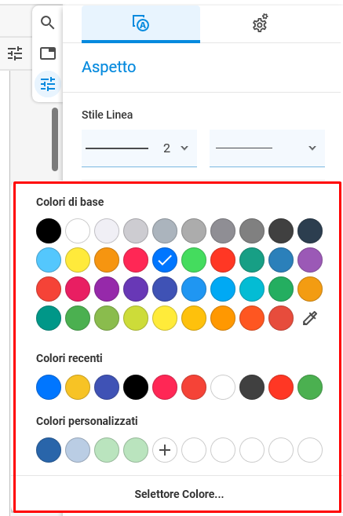The width and height of the screenshot is (343, 516).
Task: Click the vertical scrollbar thumb
Action: [x=55, y=140]
